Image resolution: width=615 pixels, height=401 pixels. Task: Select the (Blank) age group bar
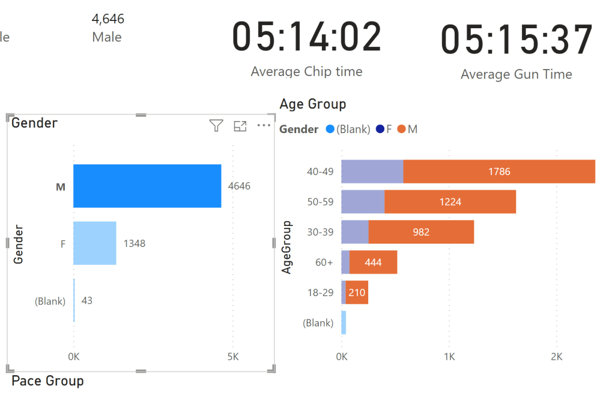point(344,322)
